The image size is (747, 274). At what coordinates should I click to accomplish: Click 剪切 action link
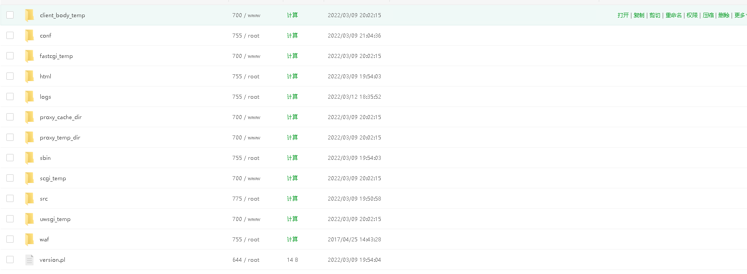point(655,15)
